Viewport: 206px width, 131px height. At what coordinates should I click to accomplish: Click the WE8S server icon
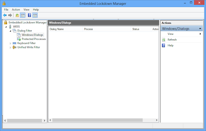coord(10,26)
